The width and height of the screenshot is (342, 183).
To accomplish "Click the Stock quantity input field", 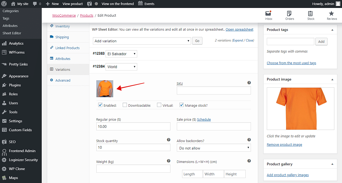I will 133,147.
